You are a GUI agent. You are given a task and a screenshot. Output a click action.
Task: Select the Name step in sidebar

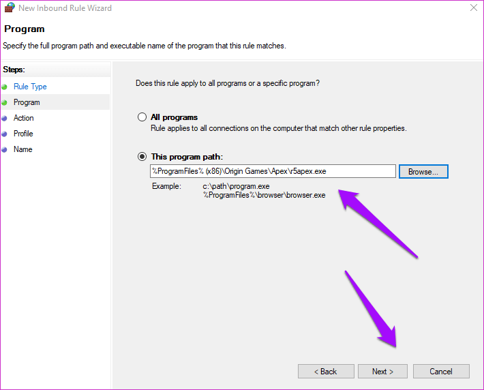[23, 149]
